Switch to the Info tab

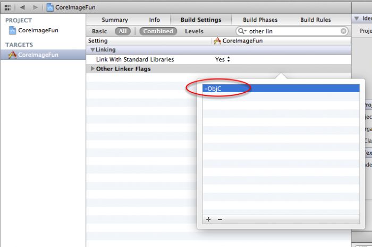[155, 20]
